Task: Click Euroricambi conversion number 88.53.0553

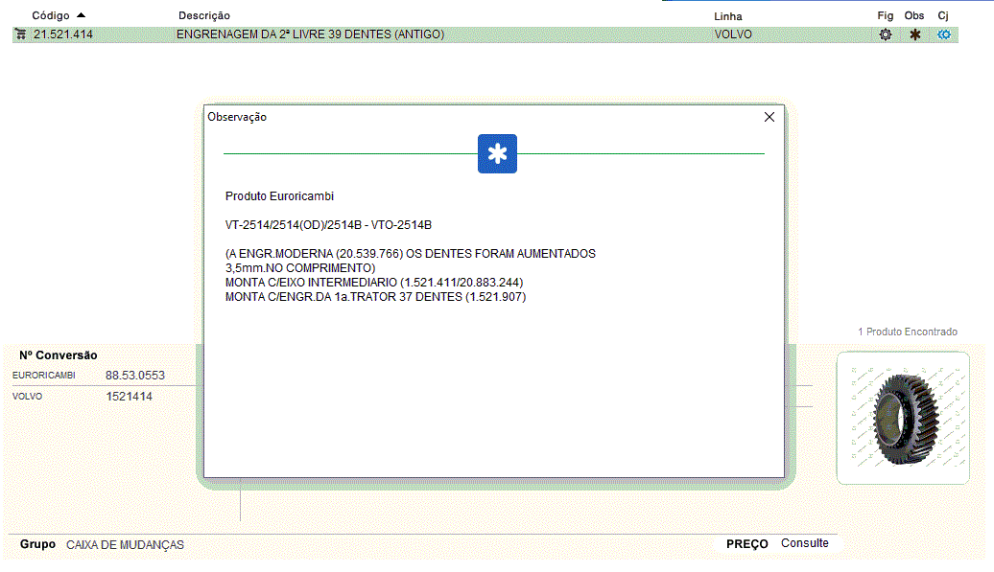Action: [135, 376]
